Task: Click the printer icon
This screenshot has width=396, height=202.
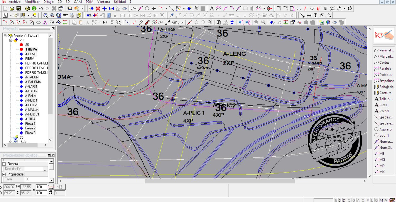Action: (x=72, y=15)
